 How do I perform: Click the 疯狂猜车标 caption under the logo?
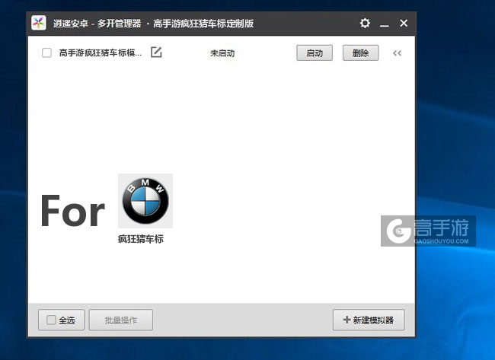(141, 239)
